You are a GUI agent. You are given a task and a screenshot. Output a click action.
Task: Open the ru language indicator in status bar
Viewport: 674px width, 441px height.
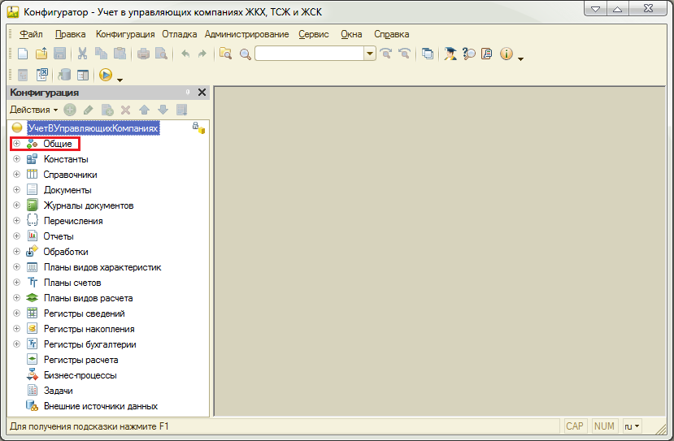point(632,426)
